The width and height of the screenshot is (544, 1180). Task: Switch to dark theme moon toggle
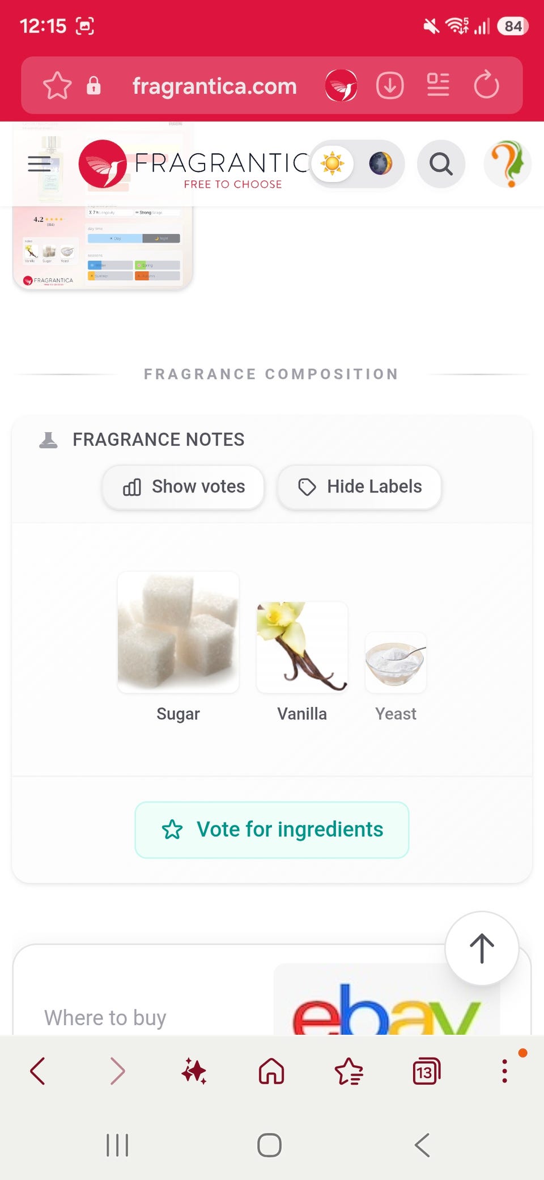(381, 164)
